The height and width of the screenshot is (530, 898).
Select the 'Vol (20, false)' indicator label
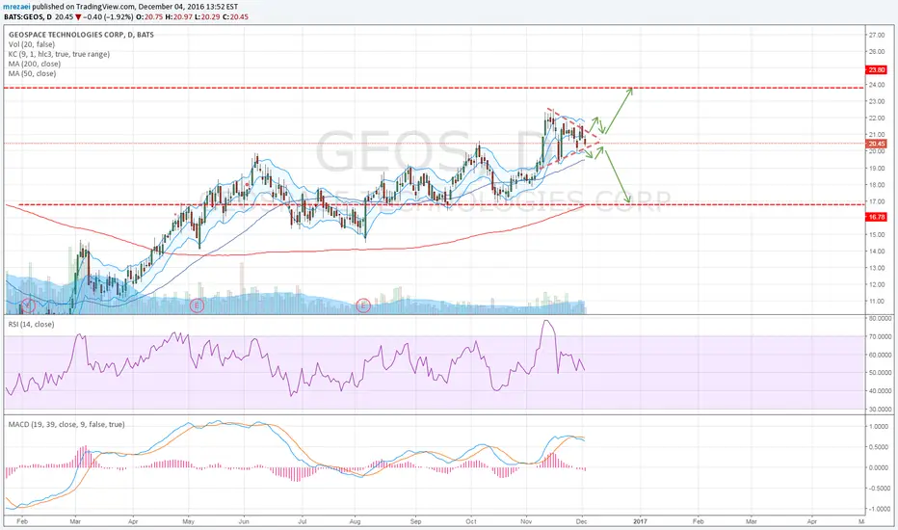pyautogui.click(x=32, y=44)
